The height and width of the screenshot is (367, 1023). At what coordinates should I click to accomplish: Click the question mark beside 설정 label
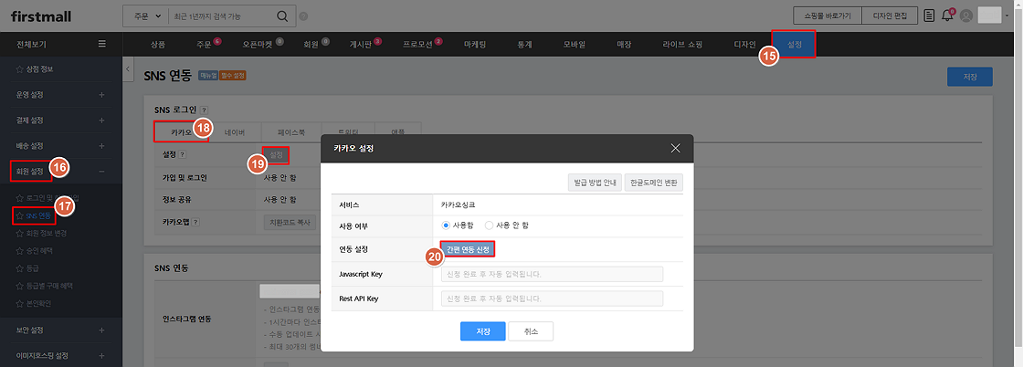point(182,154)
